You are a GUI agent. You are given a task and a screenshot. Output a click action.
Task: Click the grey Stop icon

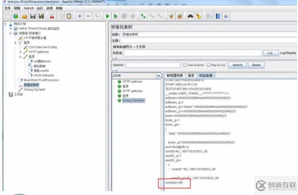[x=124, y=16]
